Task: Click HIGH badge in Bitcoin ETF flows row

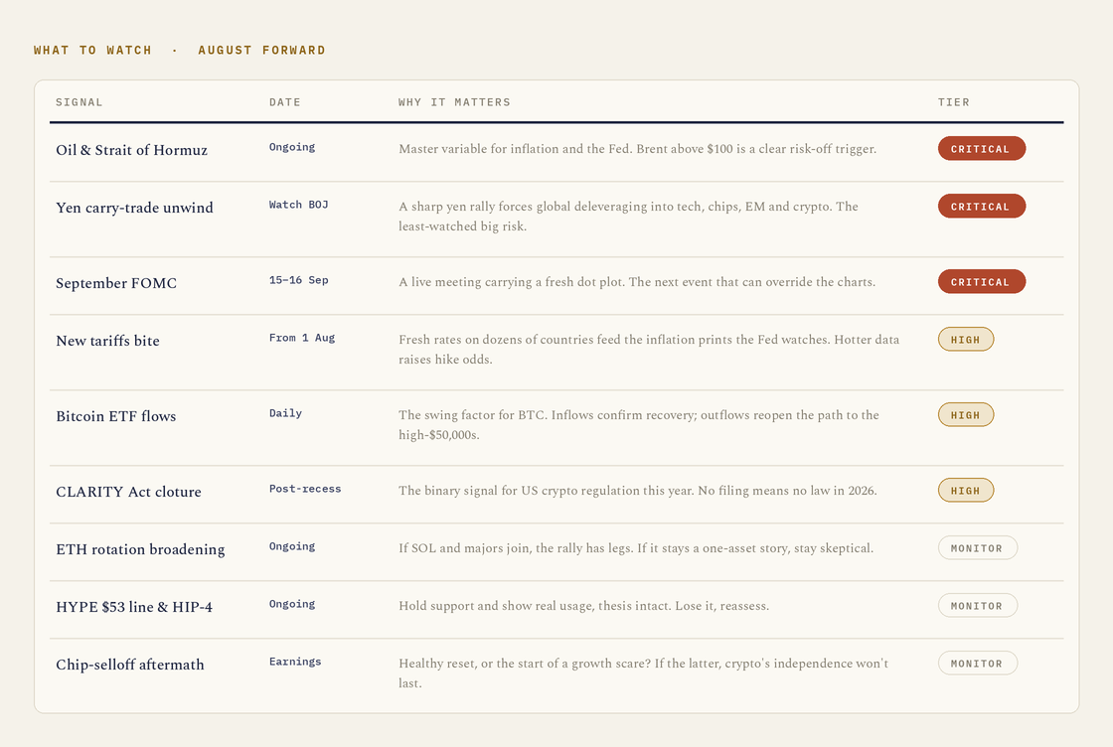Action: click(965, 414)
